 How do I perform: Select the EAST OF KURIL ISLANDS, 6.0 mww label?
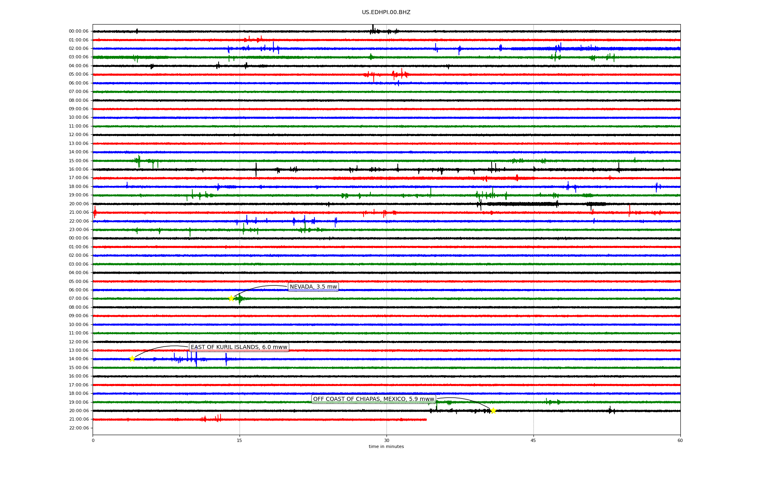click(x=239, y=347)
